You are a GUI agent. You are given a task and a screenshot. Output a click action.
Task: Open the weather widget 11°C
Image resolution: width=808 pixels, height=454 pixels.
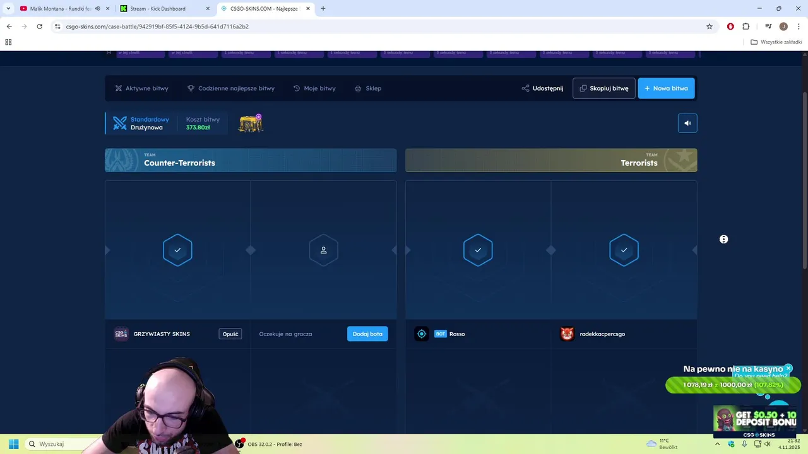(x=662, y=444)
